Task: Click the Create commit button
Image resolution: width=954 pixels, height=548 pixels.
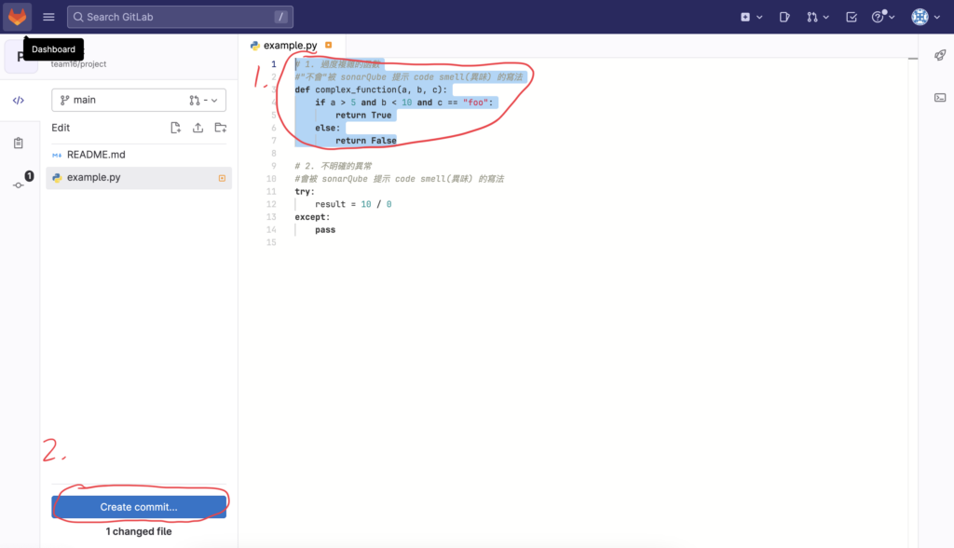Action: pyautogui.click(x=139, y=507)
